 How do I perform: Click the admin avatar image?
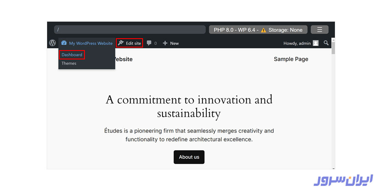[316, 43]
